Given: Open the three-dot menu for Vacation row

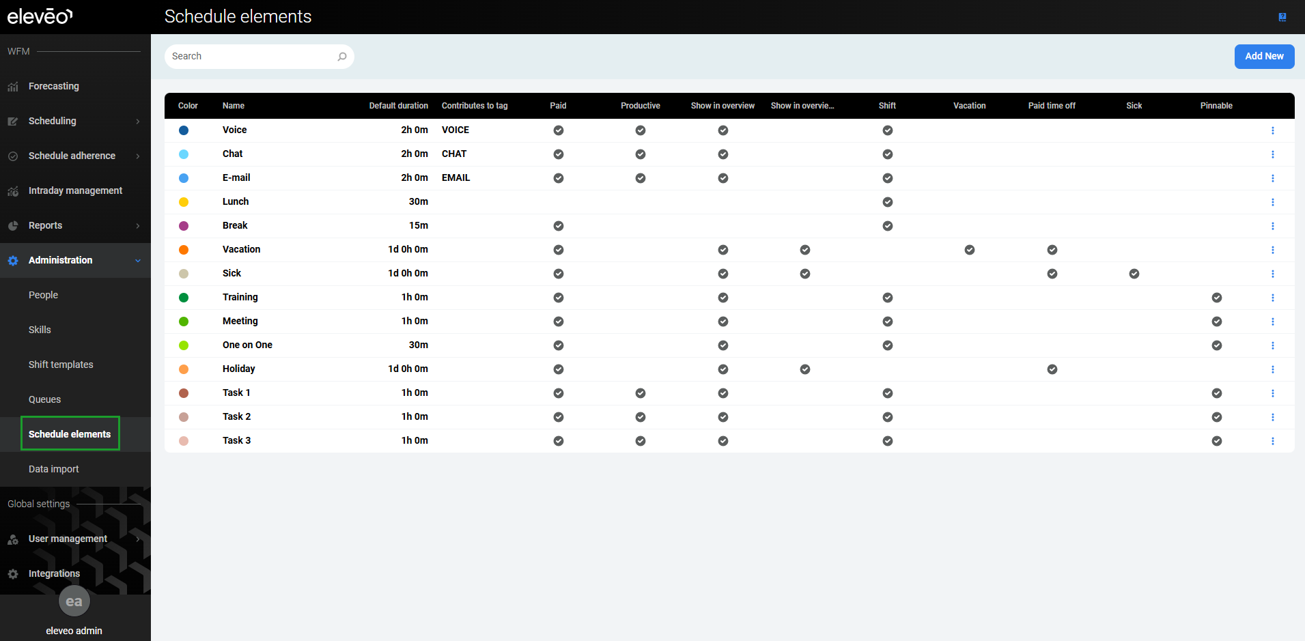Looking at the screenshot, I should pos(1273,250).
